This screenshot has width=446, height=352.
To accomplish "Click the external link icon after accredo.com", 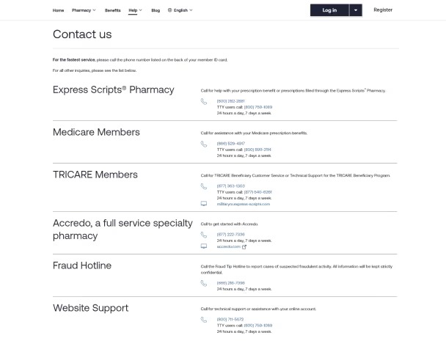I will [x=244, y=247].
